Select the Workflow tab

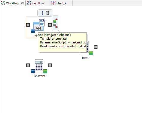[13, 3]
